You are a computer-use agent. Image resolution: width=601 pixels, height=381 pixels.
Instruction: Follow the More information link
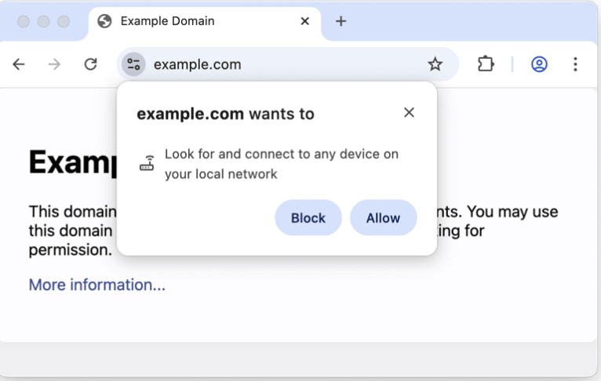[97, 285]
